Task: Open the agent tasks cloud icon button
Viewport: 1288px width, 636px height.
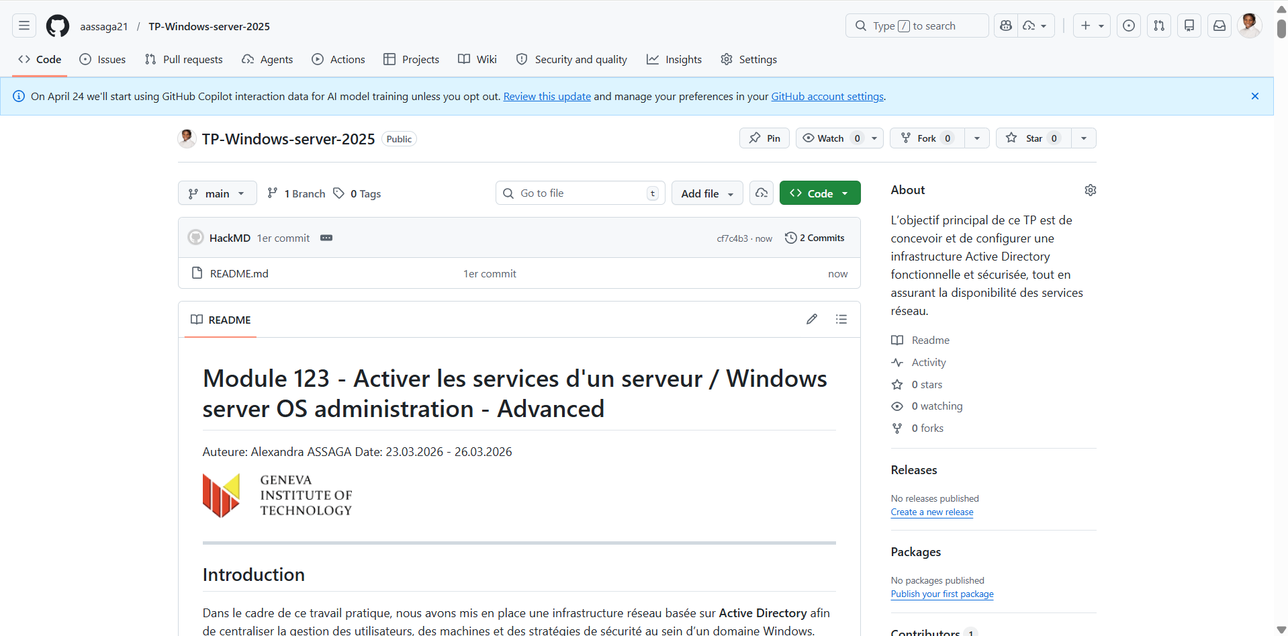Action: click(762, 193)
